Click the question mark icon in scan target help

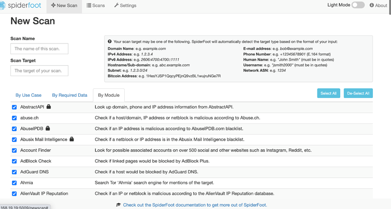point(110,42)
